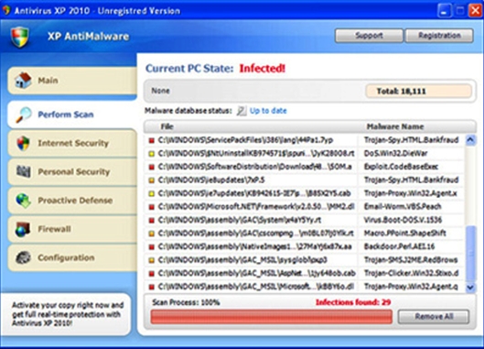Click red marker of Backdoor.Perl.AEI.16 row
This screenshot has width=484, height=349.
pos(151,247)
